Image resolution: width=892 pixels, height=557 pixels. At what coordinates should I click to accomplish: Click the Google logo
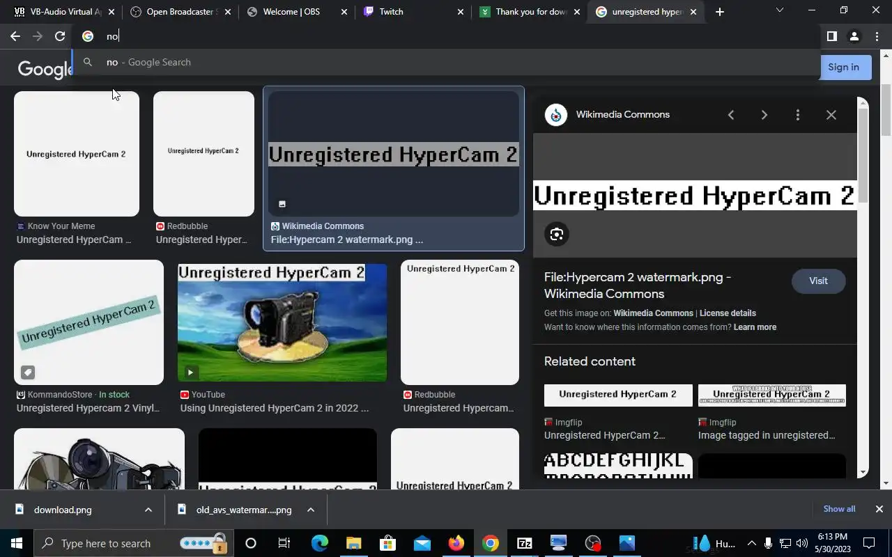coord(45,69)
